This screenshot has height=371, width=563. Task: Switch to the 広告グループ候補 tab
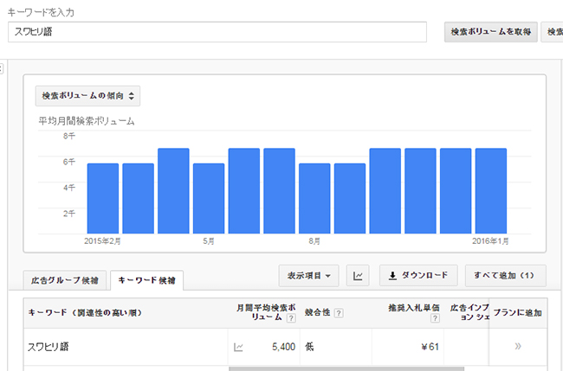(x=65, y=280)
